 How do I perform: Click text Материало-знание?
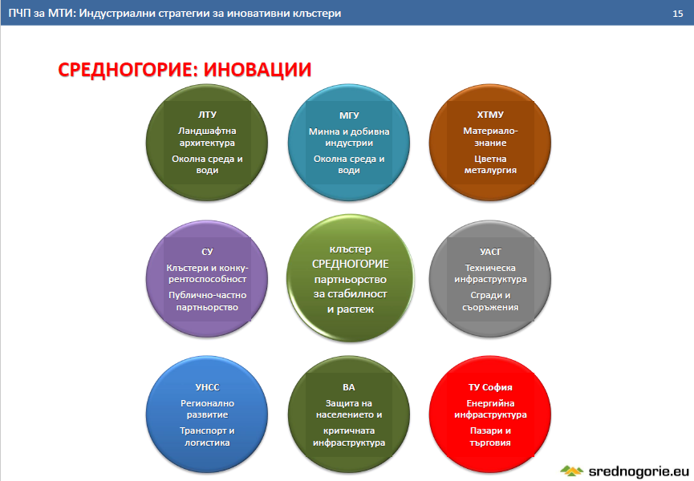pyautogui.click(x=490, y=136)
